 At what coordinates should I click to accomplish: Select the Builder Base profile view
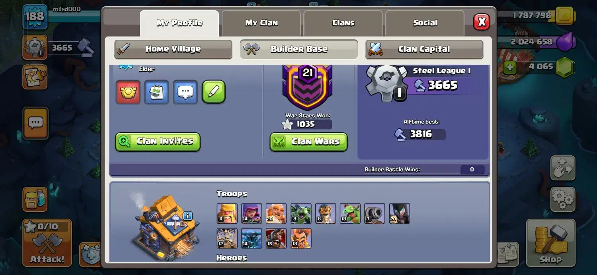tap(299, 49)
